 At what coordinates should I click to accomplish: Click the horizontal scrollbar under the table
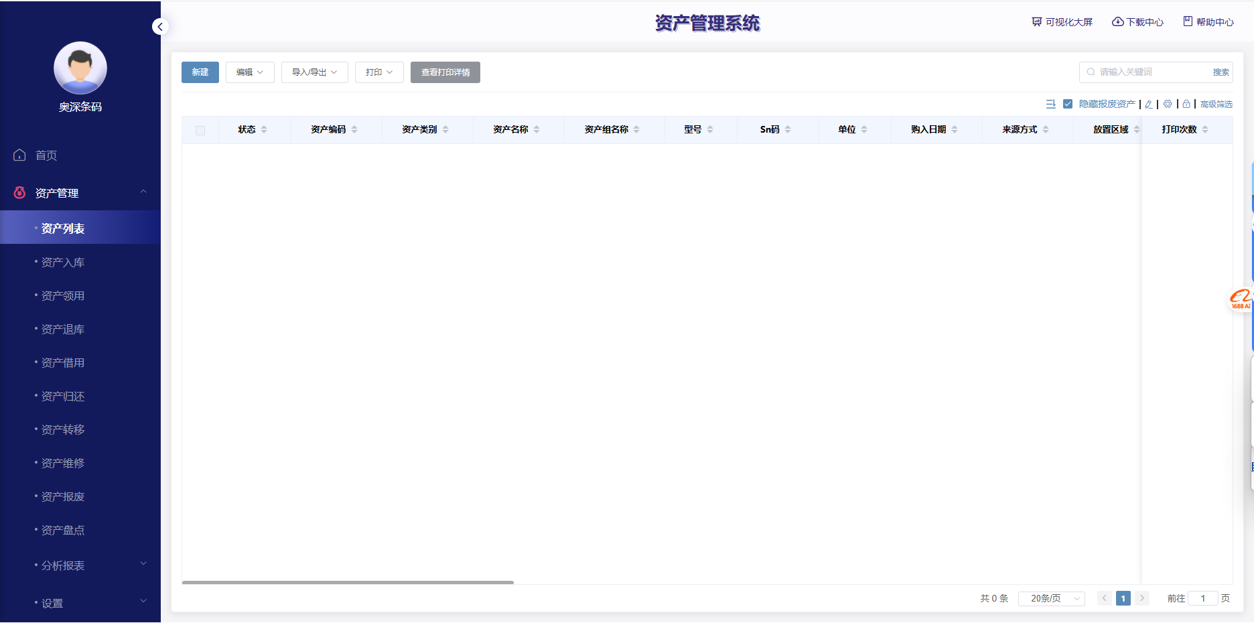pyautogui.click(x=348, y=582)
